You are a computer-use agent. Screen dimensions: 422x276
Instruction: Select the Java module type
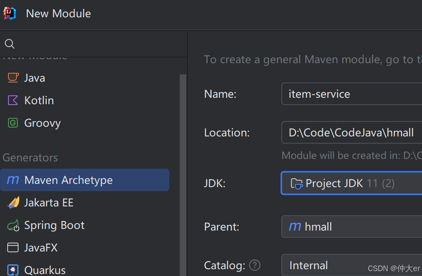tap(85, 78)
